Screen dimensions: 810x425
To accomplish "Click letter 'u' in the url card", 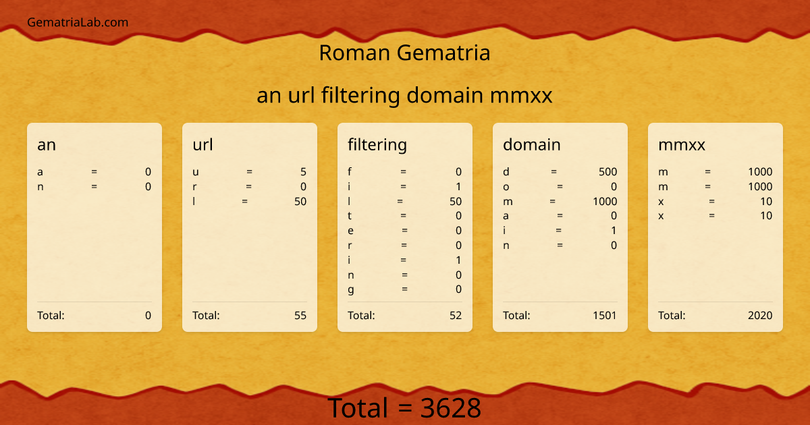I will coord(196,172).
